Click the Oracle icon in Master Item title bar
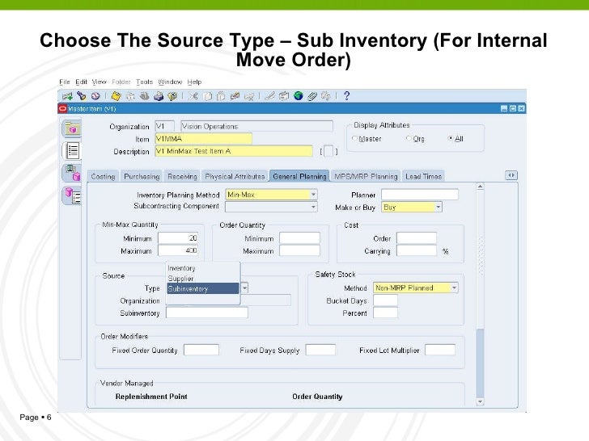Viewport: 589px width, 441px height. point(62,109)
